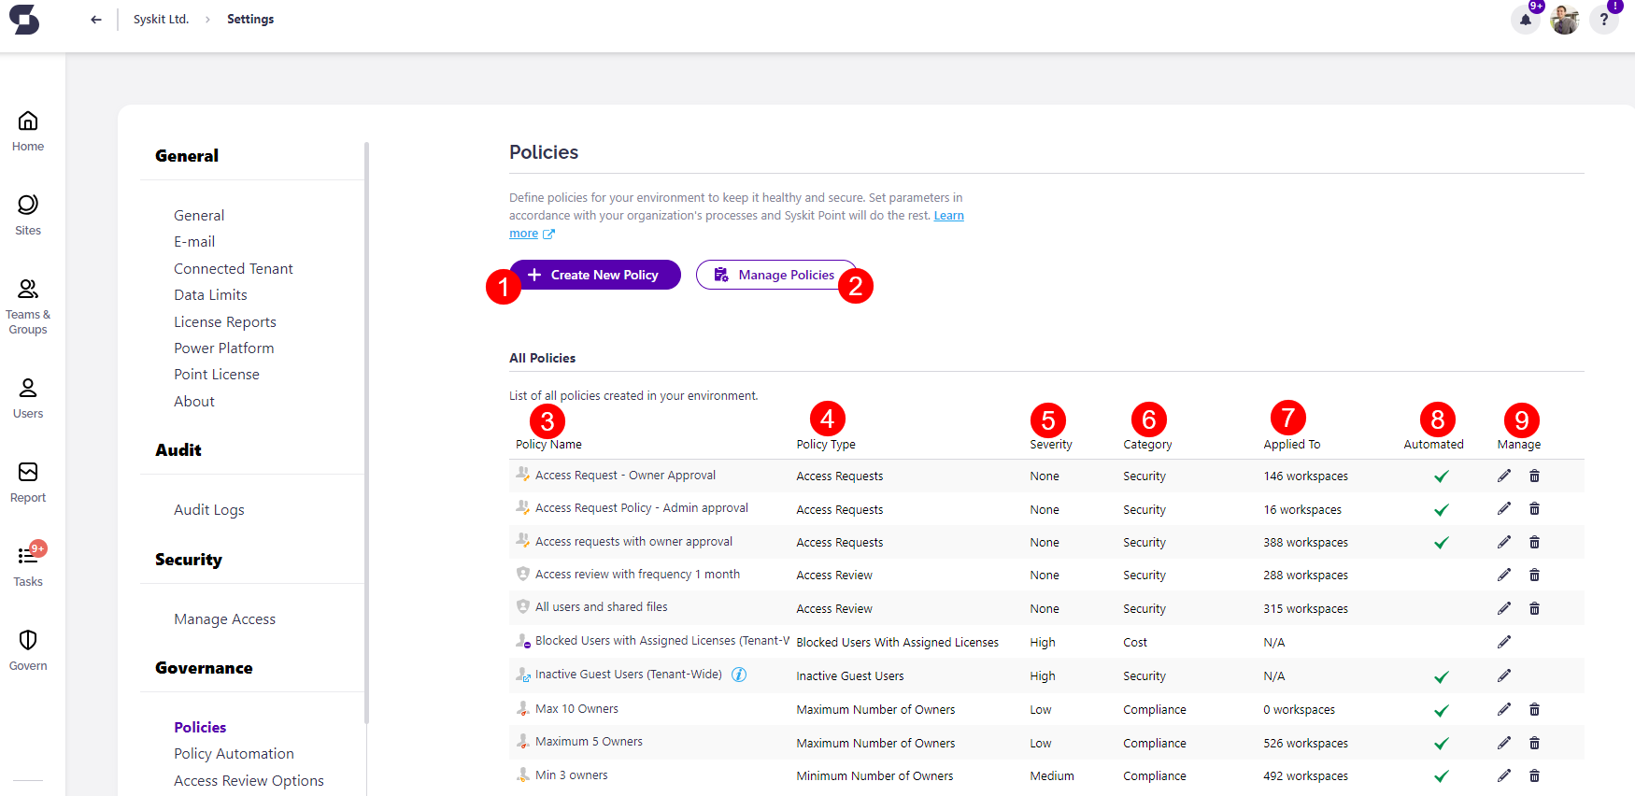Delete the Access requests with owner approval policy
The width and height of the screenshot is (1635, 796).
pyautogui.click(x=1534, y=542)
